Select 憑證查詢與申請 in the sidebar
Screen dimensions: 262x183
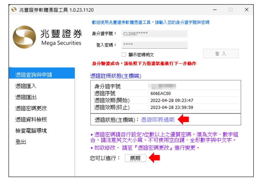click(x=34, y=75)
